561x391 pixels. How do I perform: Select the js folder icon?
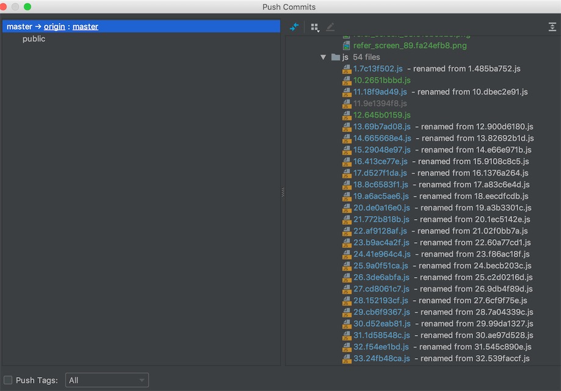pyautogui.click(x=335, y=57)
